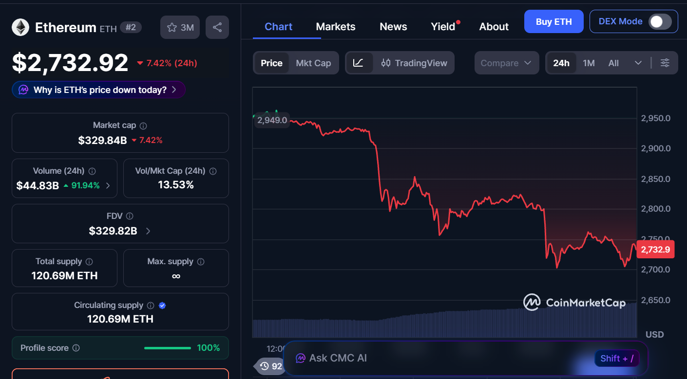Screen dimensions: 687x379
Task: Select the chart history clock icon
Action: coord(264,366)
